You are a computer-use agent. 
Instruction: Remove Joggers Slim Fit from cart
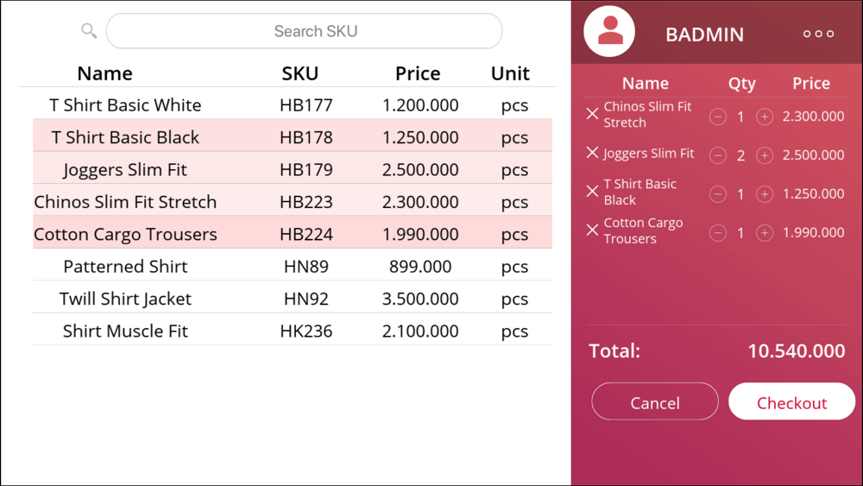pos(592,153)
